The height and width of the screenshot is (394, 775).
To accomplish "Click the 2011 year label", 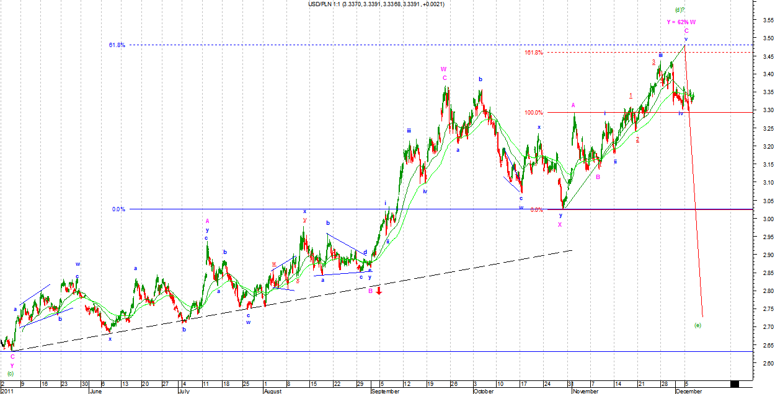I will click(7, 392).
